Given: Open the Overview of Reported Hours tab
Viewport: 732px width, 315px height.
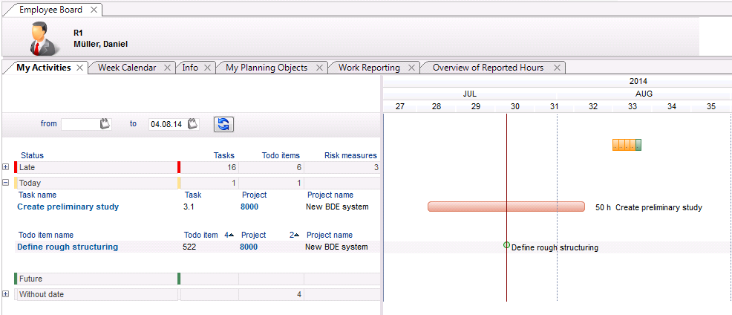Looking at the screenshot, I should pos(488,68).
